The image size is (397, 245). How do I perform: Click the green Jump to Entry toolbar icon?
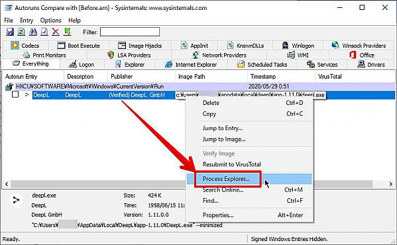(68, 32)
